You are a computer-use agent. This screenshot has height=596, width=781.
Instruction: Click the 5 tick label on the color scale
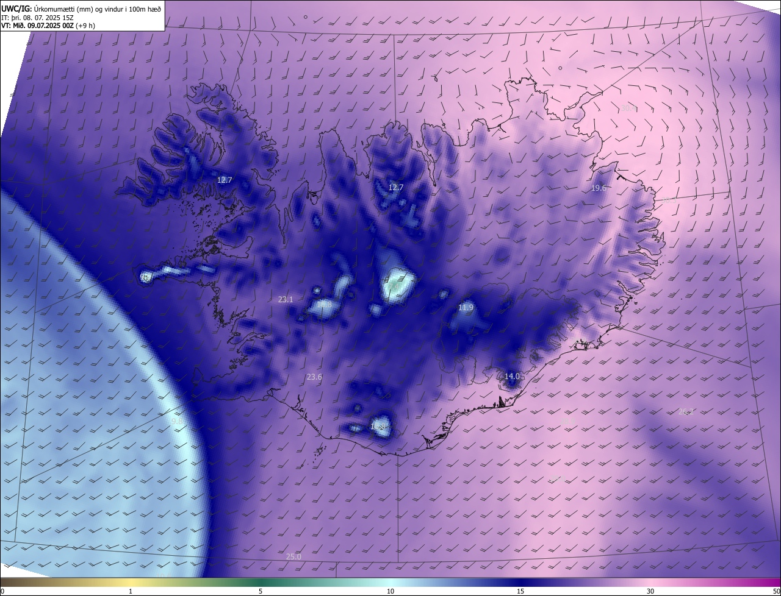(261, 591)
